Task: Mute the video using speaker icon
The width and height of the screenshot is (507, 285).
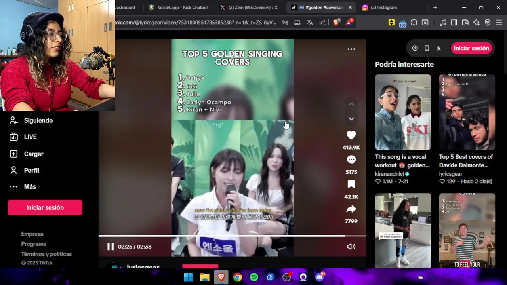Action: (351, 247)
